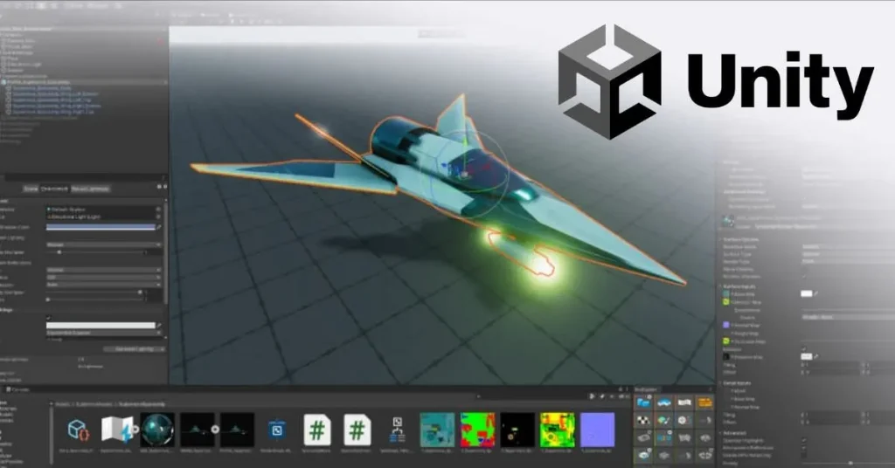Select the folded map scene asset
Viewport: 895px width, 468px height.
pyautogui.click(x=118, y=430)
